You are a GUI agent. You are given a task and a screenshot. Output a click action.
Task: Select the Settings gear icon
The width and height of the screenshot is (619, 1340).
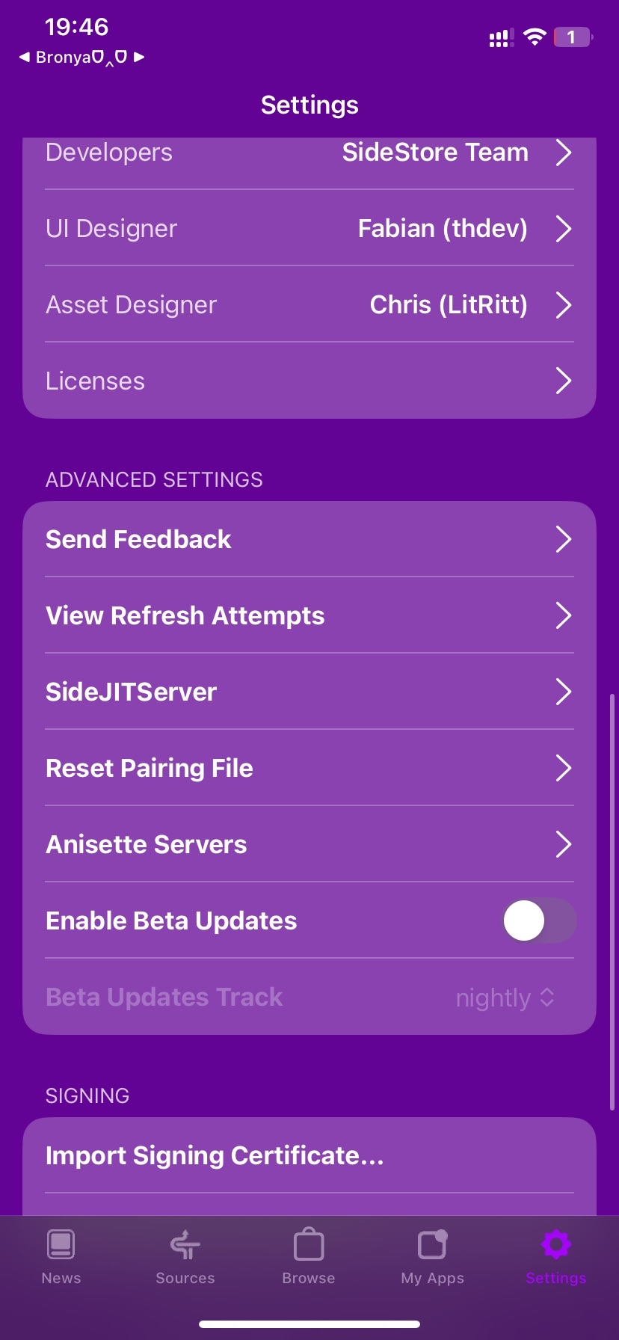coord(555,1245)
